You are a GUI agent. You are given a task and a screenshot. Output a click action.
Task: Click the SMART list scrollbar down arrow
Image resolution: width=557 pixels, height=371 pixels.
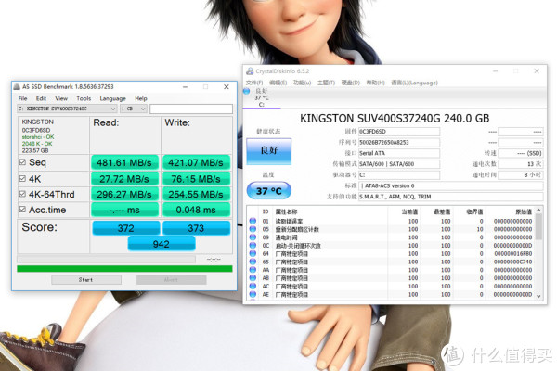[x=538, y=296]
